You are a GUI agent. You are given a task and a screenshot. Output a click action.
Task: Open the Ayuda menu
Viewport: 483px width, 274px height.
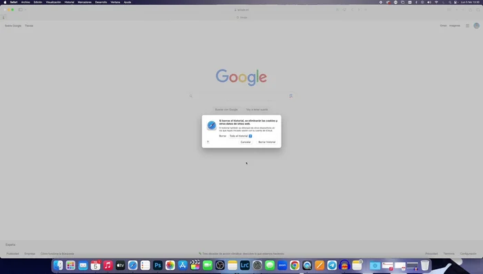tap(128, 2)
